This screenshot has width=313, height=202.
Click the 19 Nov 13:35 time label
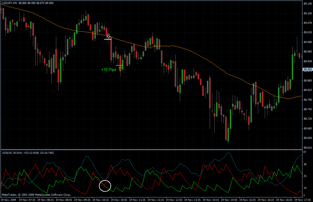click(x=192, y=200)
